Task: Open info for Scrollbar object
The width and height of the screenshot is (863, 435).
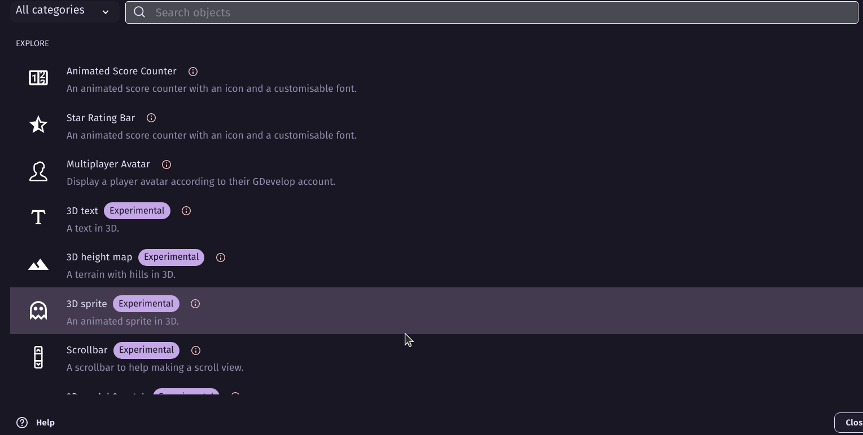Action: click(x=196, y=350)
